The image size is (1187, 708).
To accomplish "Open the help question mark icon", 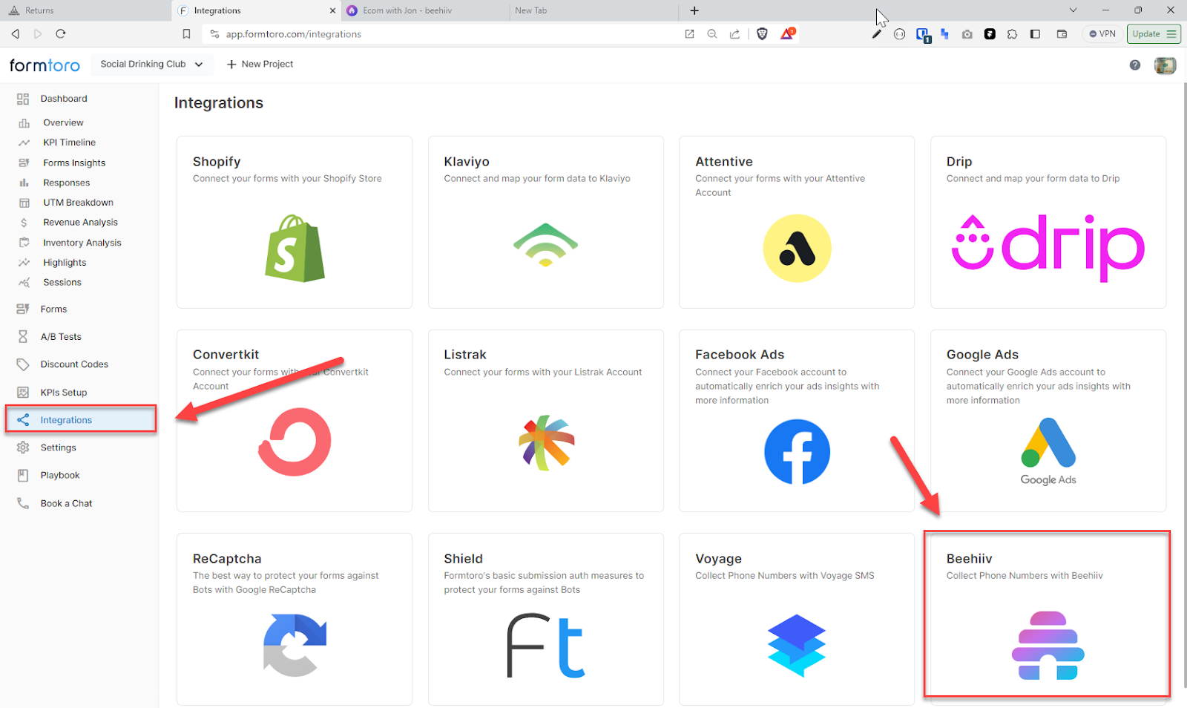I will (1135, 65).
